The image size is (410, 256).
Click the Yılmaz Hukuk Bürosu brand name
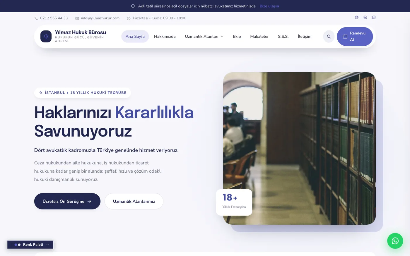click(x=81, y=32)
